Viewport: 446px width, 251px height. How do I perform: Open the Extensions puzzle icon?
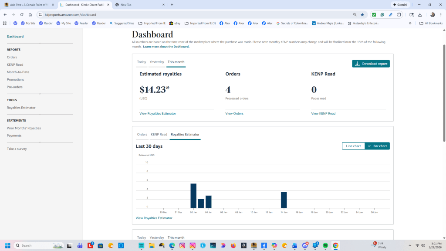[399, 14]
